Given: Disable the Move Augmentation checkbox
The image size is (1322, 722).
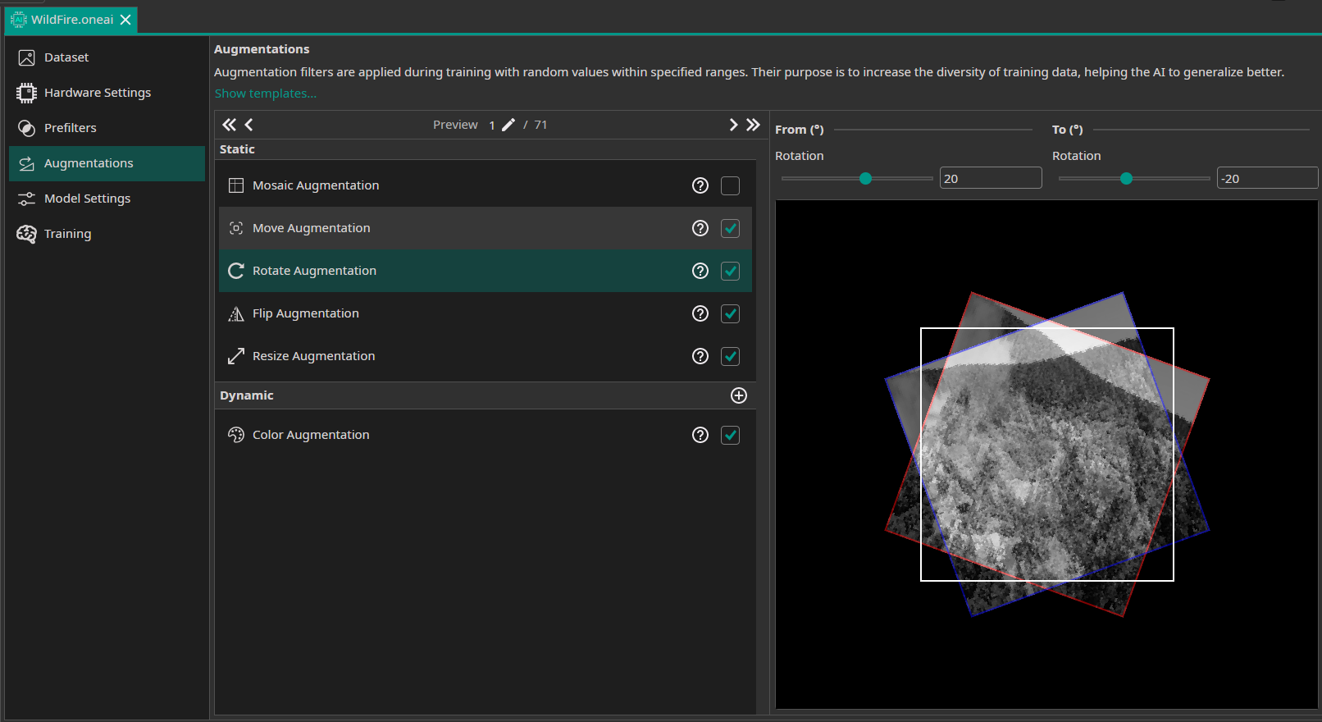Looking at the screenshot, I should pos(730,228).
